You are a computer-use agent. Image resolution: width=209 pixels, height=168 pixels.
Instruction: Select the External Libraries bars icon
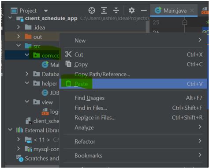pos(19,130)
